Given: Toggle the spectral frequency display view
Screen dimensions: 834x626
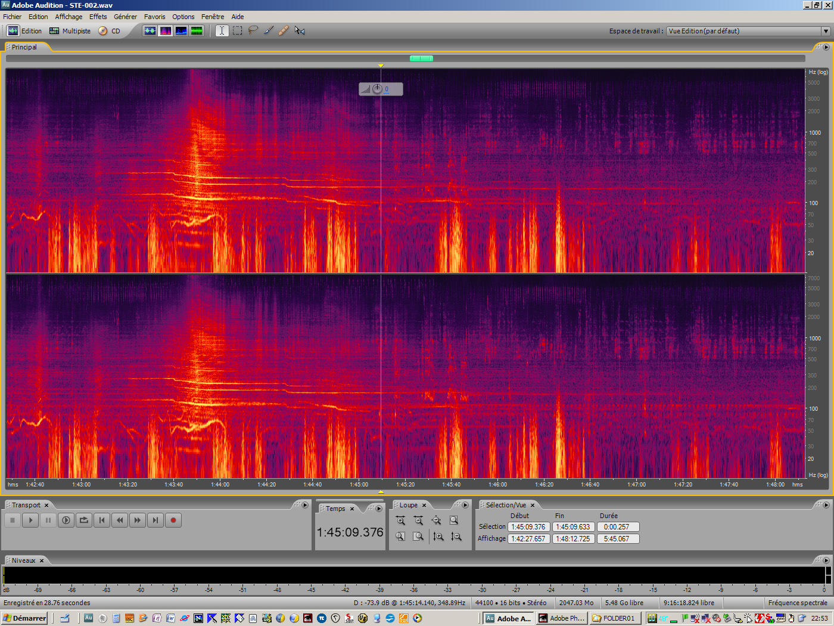Looking at the screenshot, I should (166, 30).
